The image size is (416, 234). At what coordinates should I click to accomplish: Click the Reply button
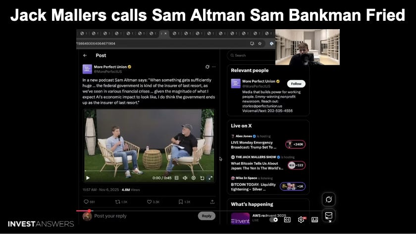click(x=207, y=216)
